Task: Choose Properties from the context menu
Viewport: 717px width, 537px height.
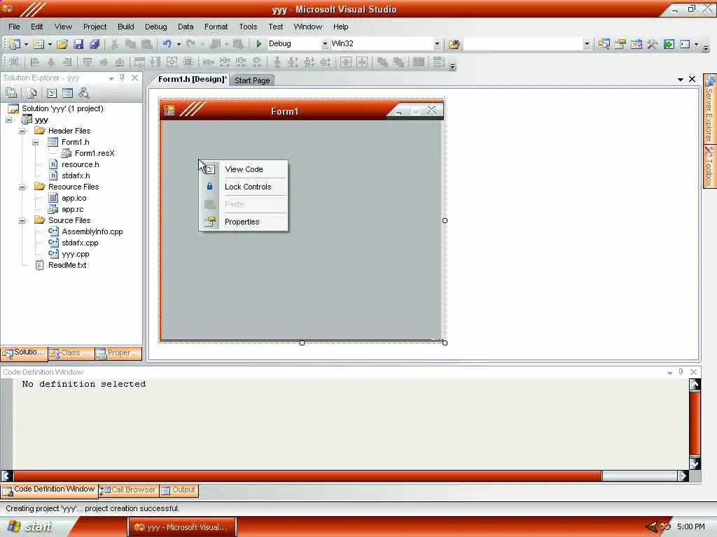Action: tap(244, 222)
